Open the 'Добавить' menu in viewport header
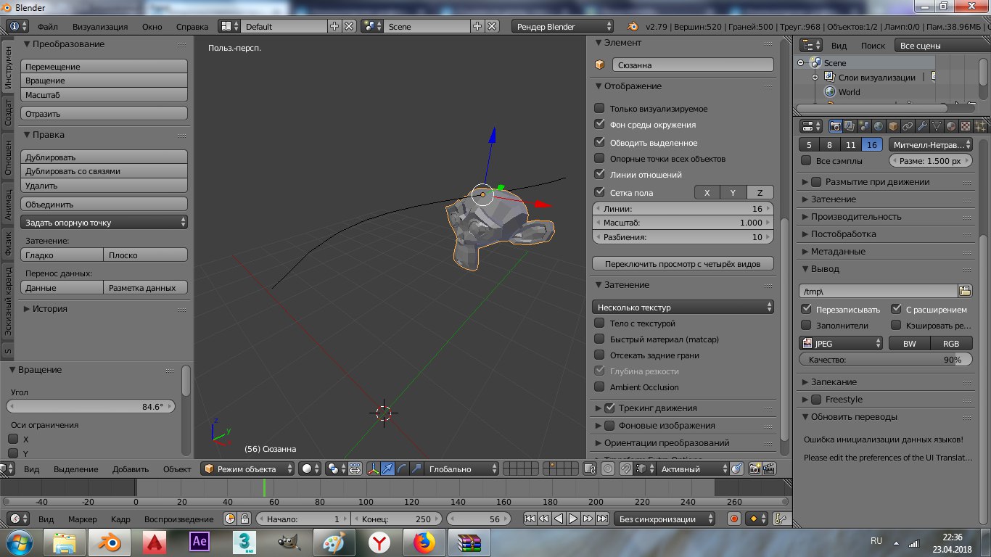 pos(131,469)
